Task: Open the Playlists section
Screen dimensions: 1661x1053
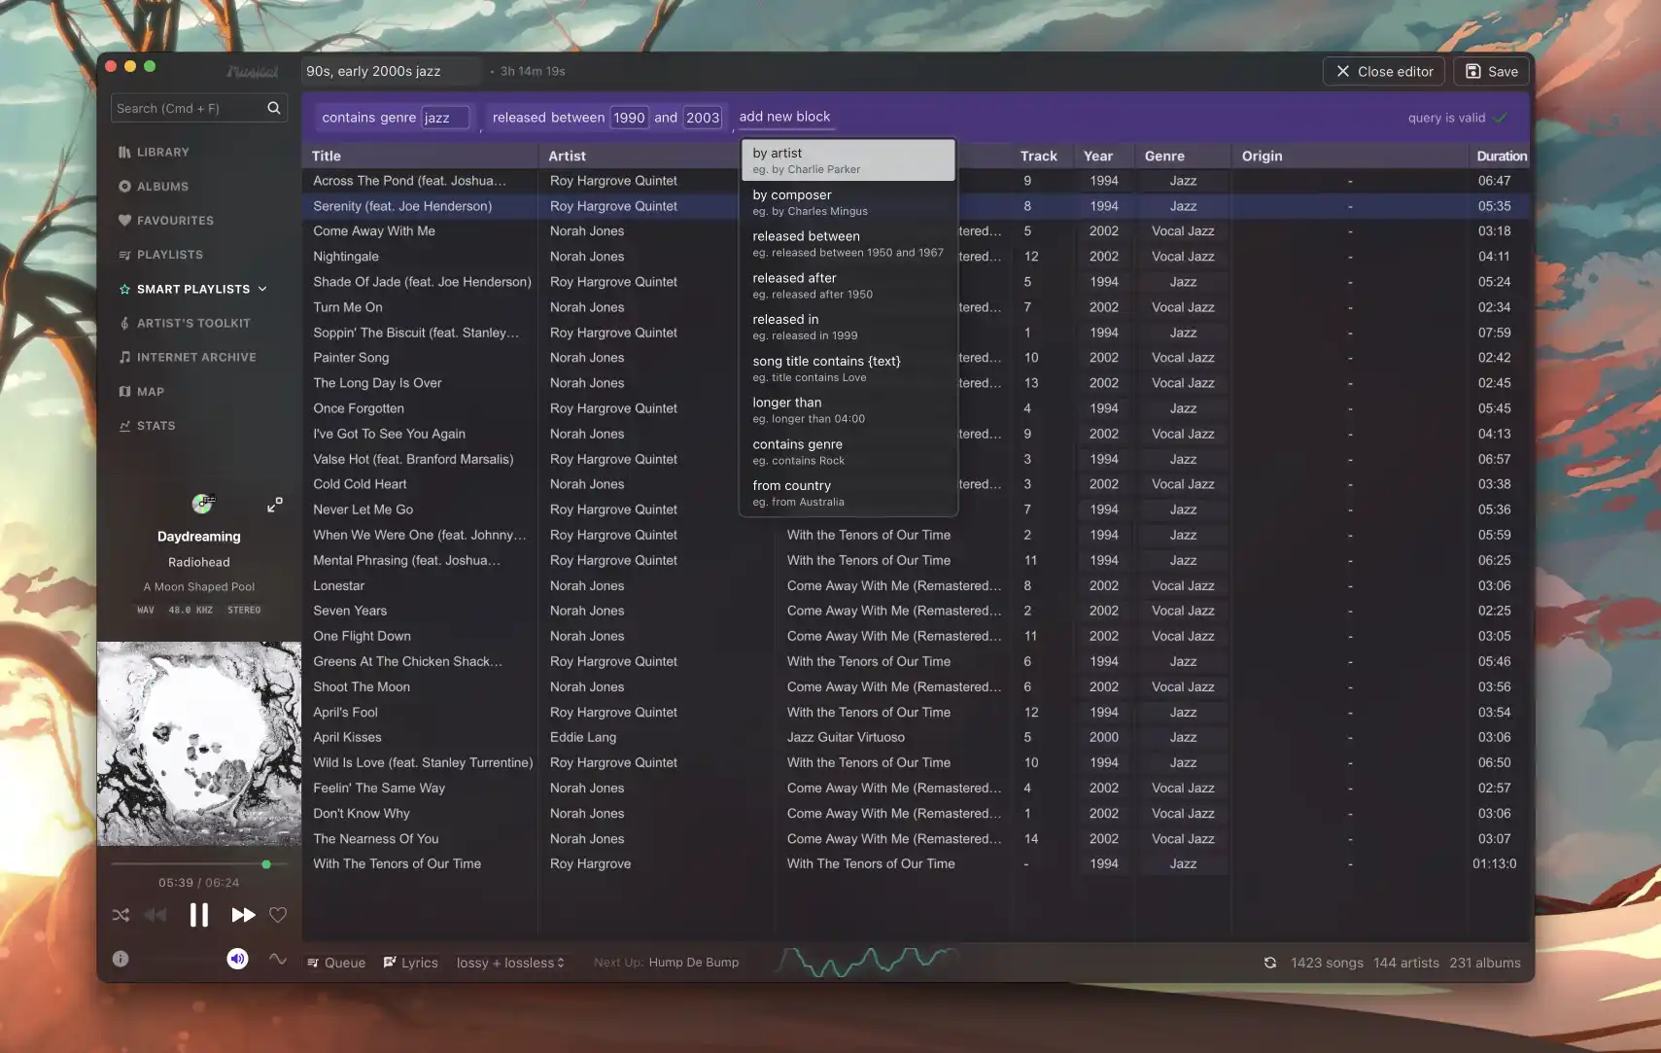Action: point(160,254)
